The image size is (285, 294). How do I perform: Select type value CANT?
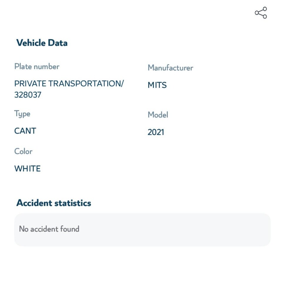click(x=25, y=131)
